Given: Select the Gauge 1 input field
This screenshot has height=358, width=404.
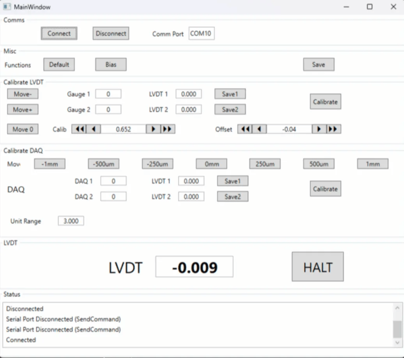Looking at the screenshot, I should (108, 94).
